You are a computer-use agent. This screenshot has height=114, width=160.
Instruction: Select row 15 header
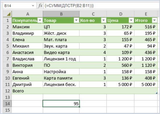coord(7,110)
